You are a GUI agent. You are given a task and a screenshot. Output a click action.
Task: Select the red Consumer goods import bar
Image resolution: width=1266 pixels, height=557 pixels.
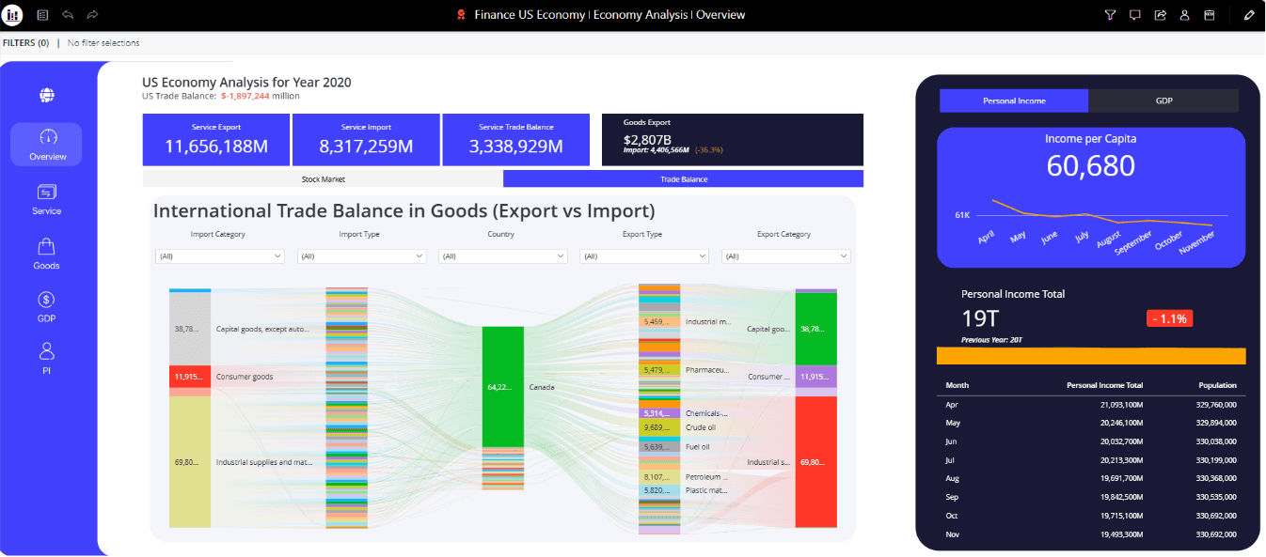[190, 377]
